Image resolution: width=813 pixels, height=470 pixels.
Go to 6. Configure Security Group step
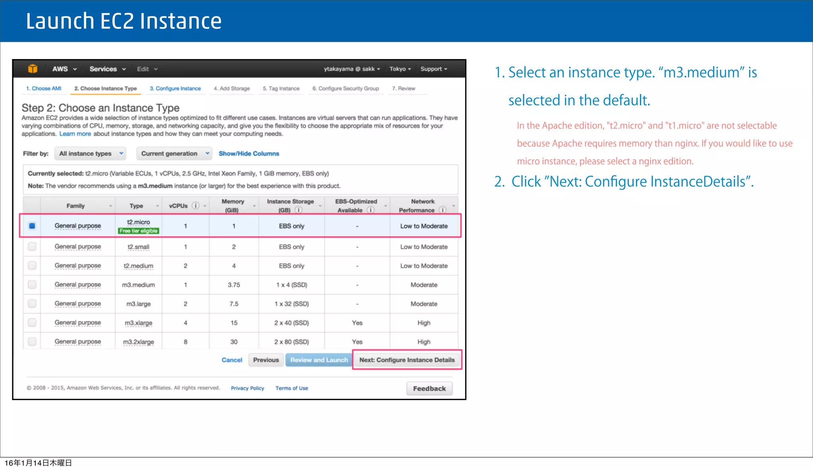(346, 89)
